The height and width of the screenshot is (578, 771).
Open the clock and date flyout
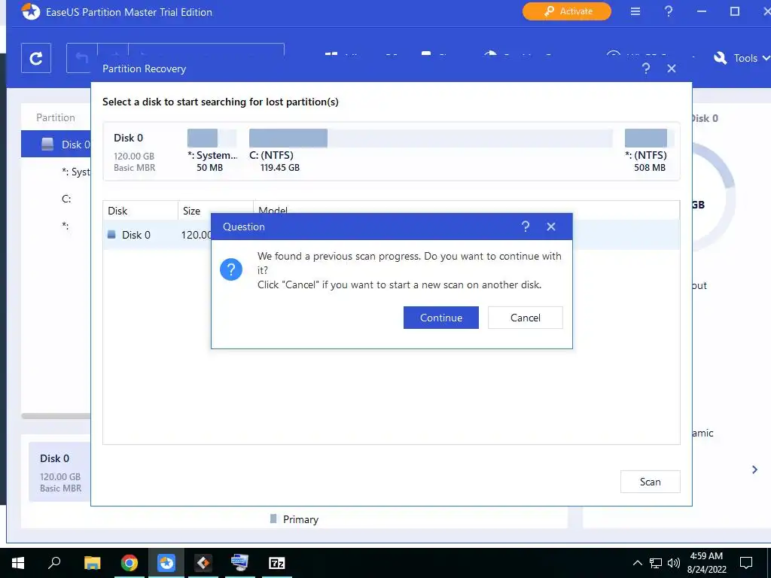706,563
